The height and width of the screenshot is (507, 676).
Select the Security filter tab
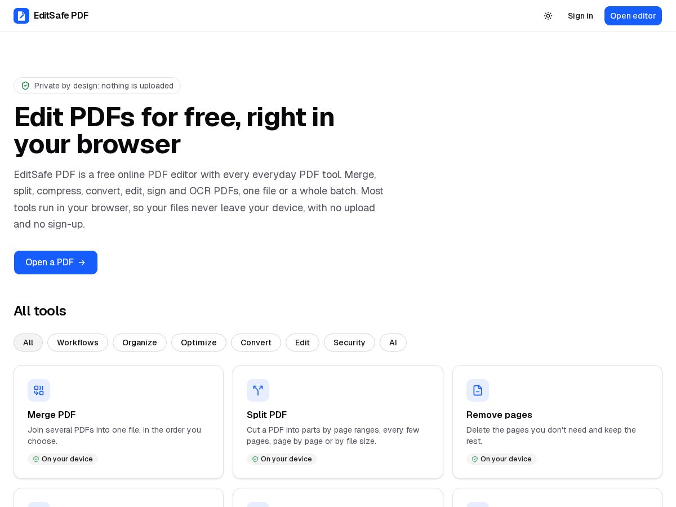click(x=349, y=343)
